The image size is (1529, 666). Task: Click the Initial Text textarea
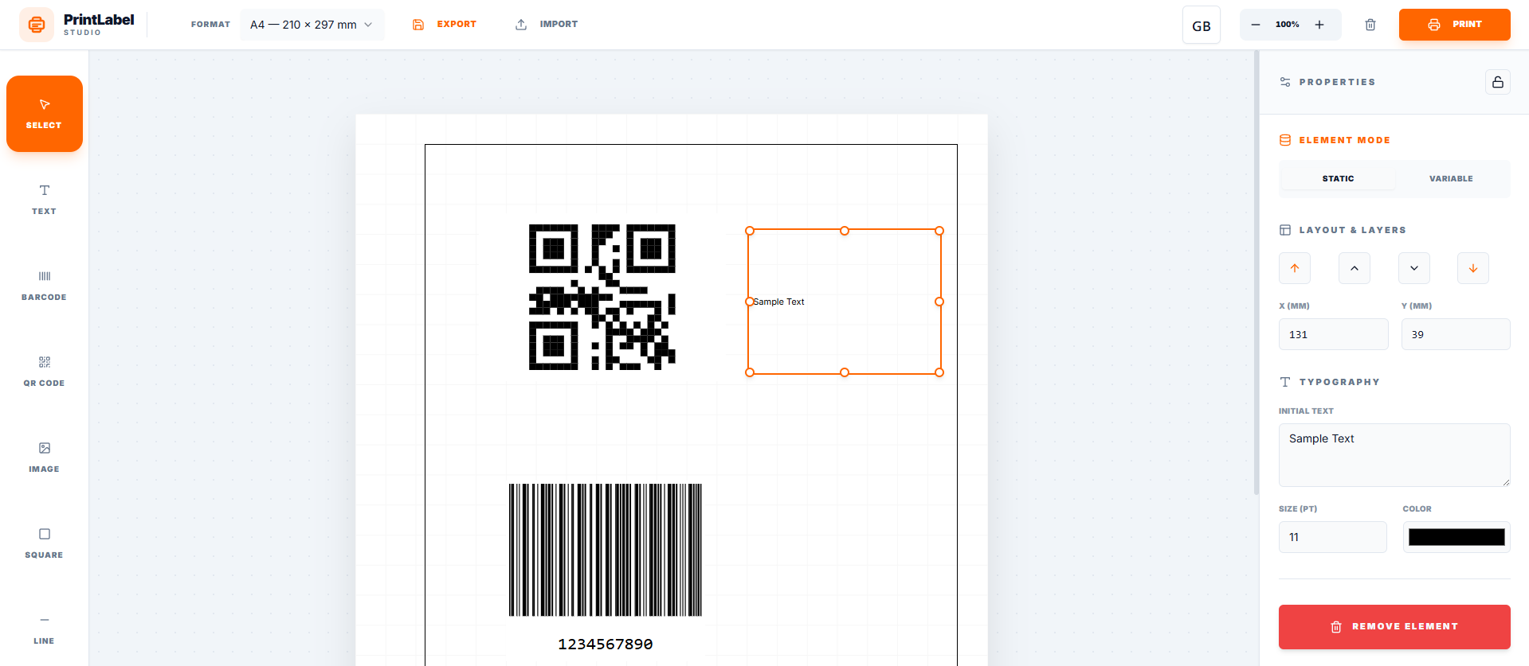click(1394, 455)
